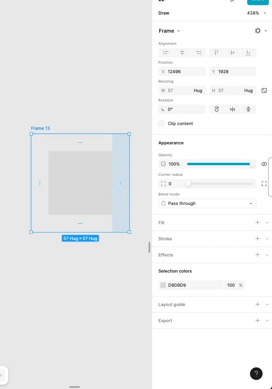Expand the Layout guide section chevron

tap(267, 305)
